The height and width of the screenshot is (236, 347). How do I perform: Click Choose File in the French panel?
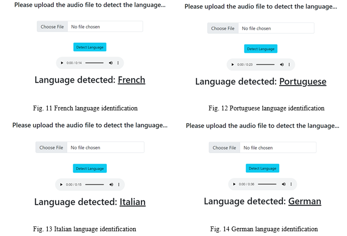tap(52, 27)
